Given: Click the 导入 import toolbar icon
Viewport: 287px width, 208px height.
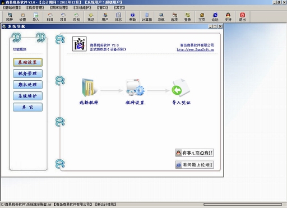Looking at the screenshot, I should 36,17.
